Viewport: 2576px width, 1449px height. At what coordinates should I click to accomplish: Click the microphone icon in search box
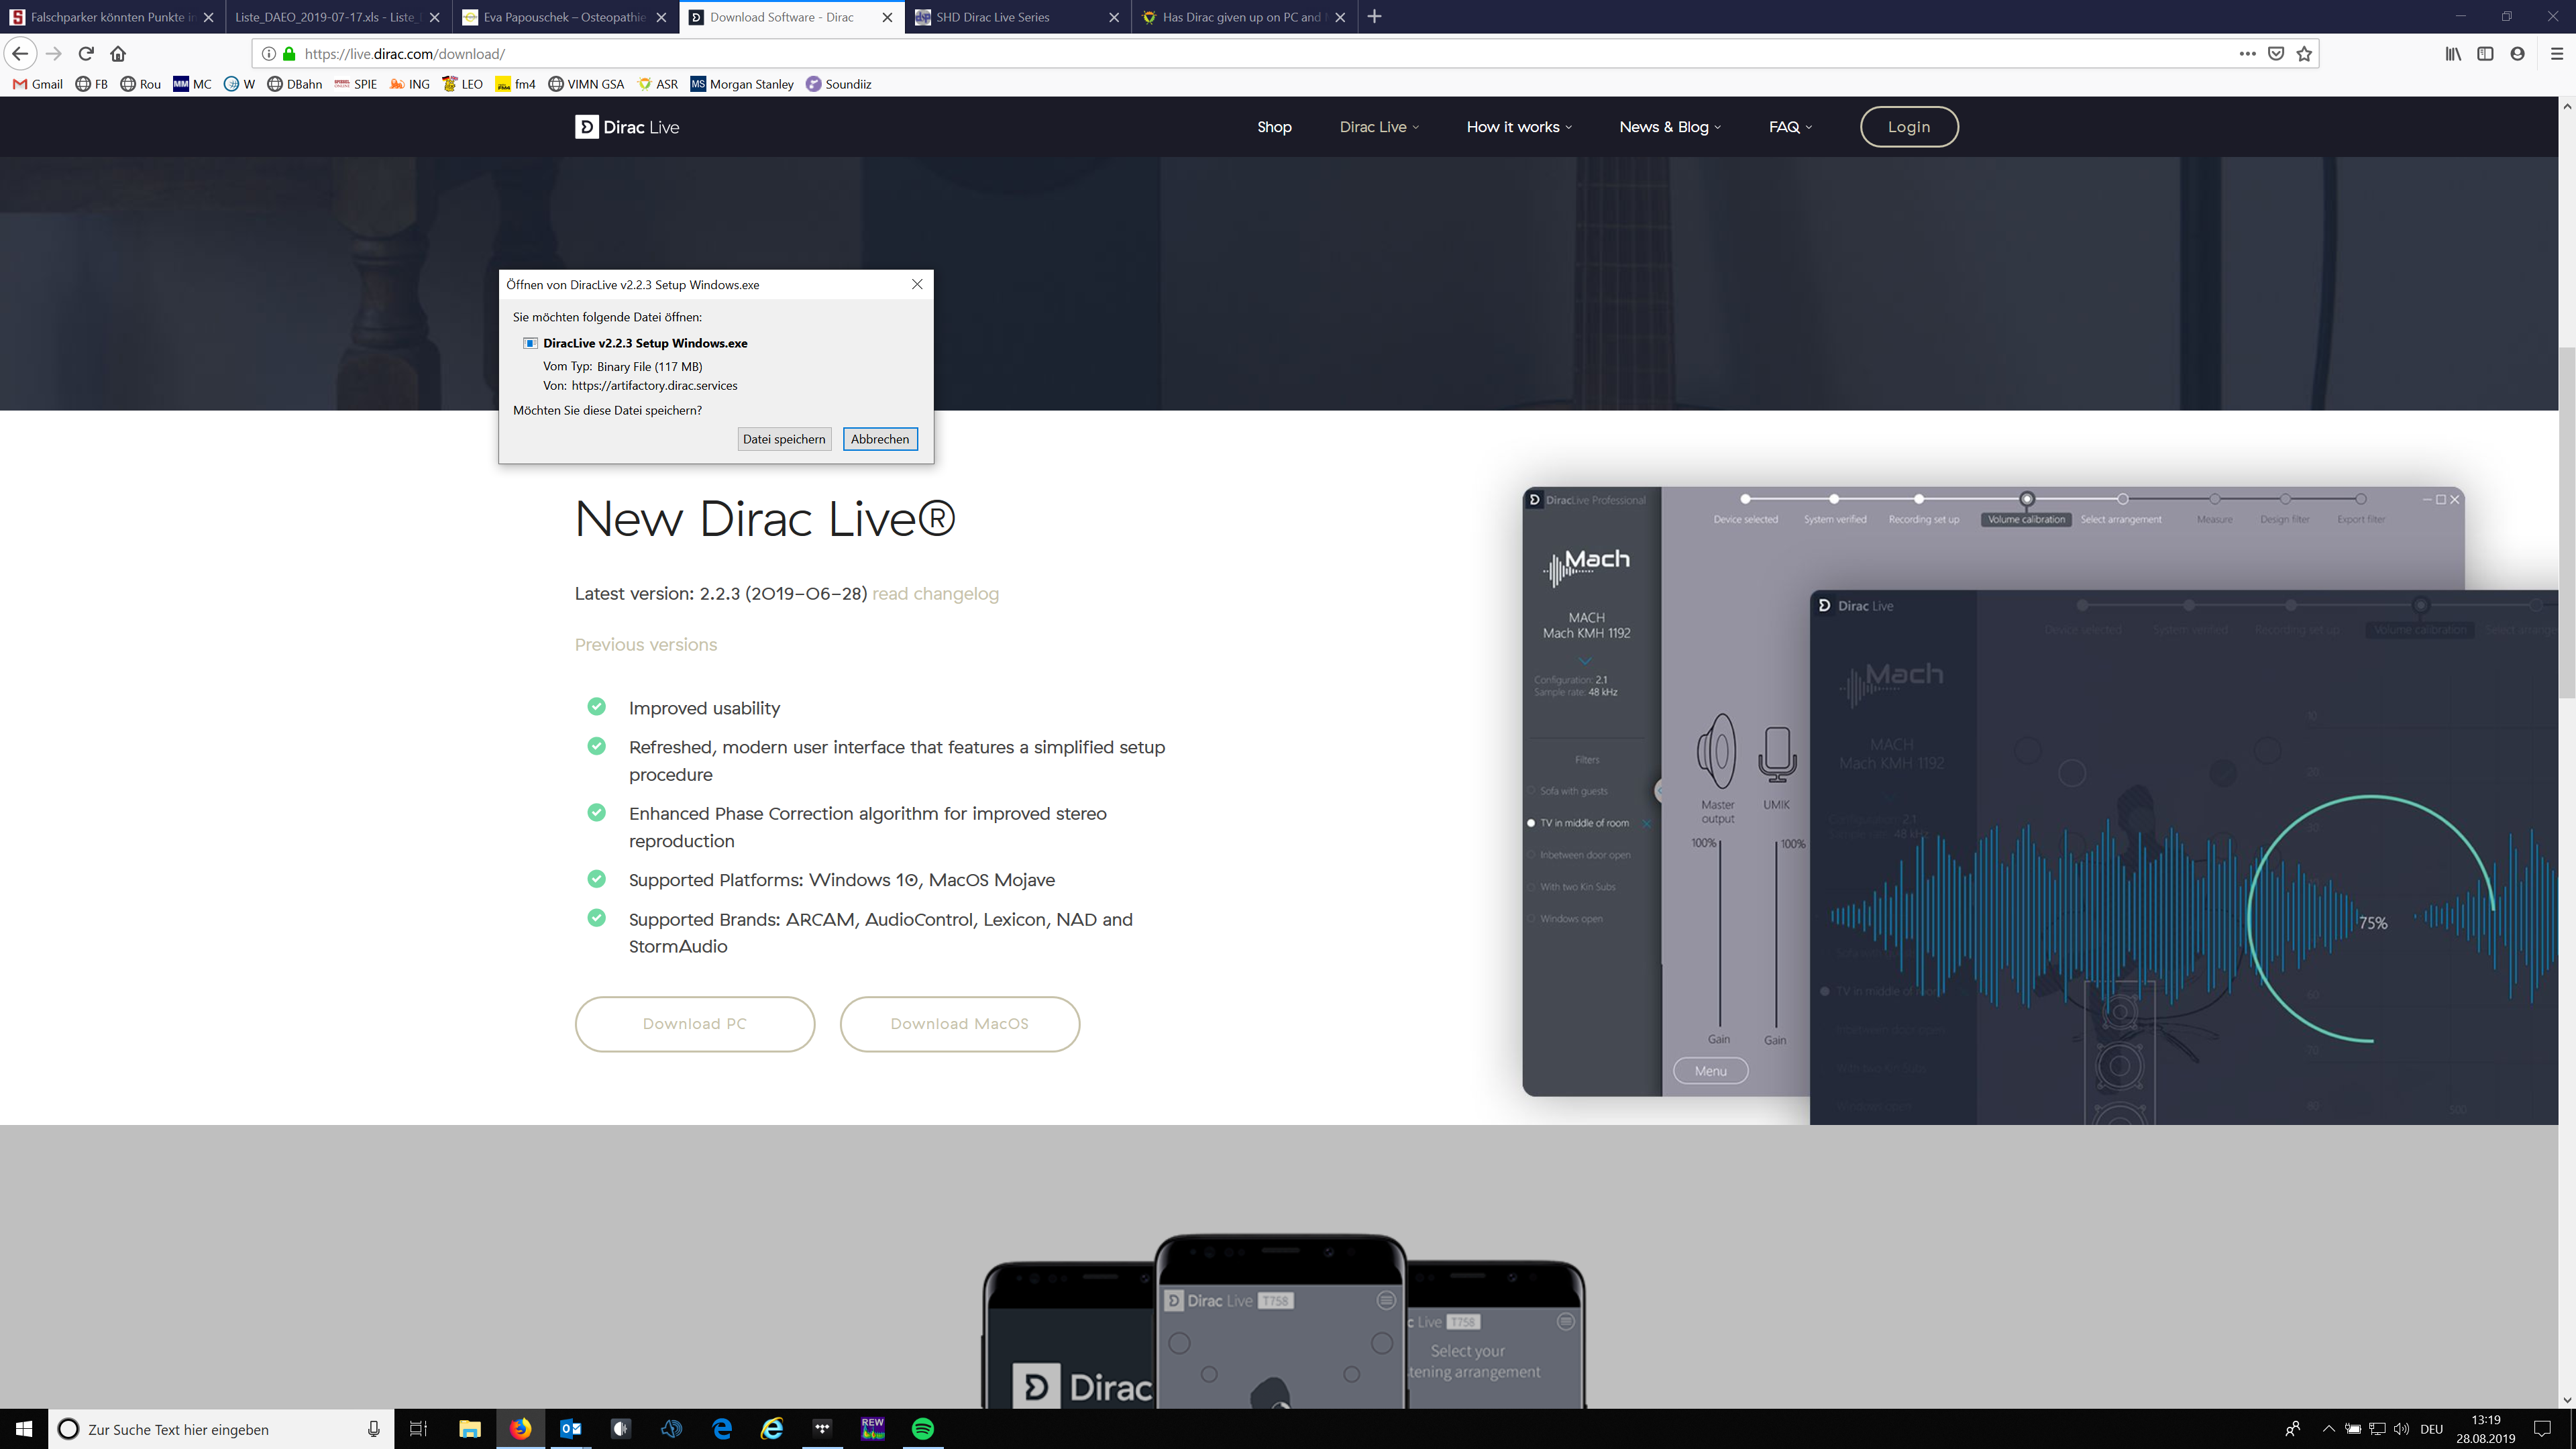pyautogui.click(x=373, y=1429)
